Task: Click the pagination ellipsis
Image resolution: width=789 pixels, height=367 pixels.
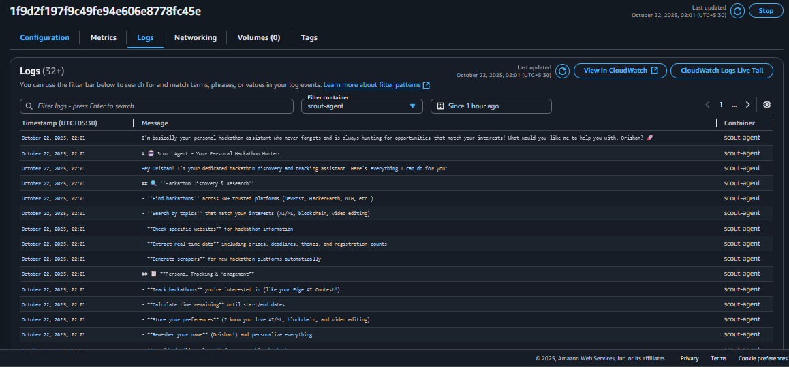Action: (x=734, y=105)
